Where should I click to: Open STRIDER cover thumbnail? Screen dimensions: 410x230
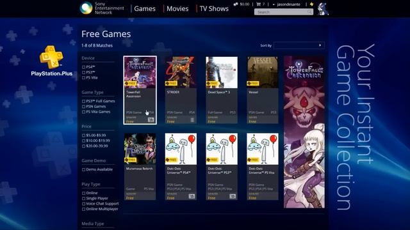pyautogui.click(x=181, y=72)
